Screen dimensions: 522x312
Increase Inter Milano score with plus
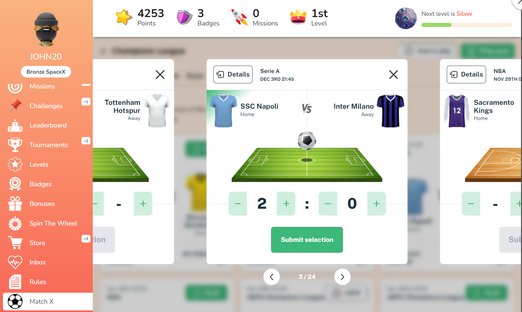pos(376,204)
